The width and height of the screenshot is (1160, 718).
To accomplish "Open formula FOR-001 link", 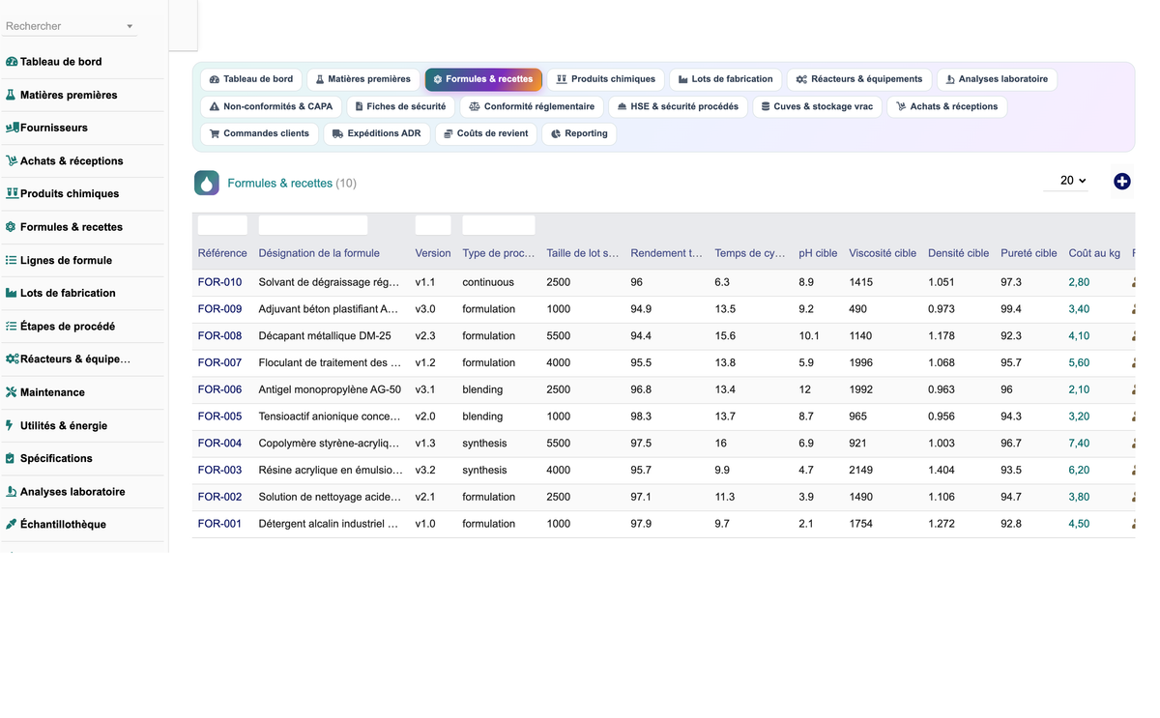I will tap(219, 524).
